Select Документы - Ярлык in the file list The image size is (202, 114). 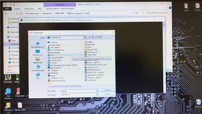point(94,75)
